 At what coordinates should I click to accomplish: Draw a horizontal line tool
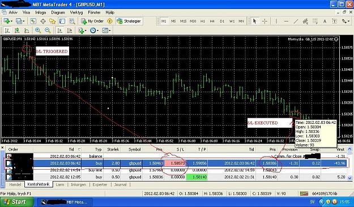click(286, 21)
